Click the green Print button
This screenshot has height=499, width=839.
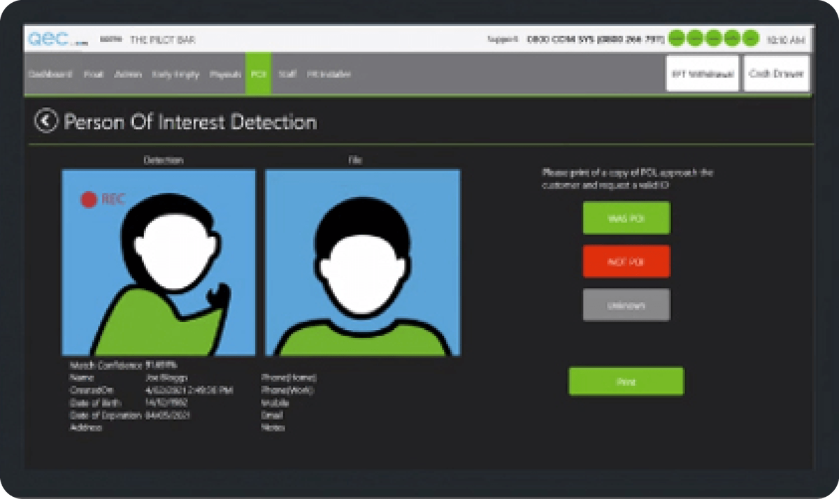point(626,382)
